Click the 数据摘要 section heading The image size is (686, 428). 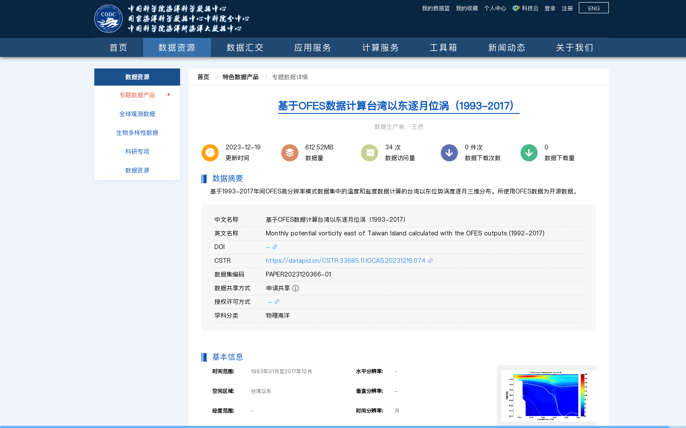[228, 178]
